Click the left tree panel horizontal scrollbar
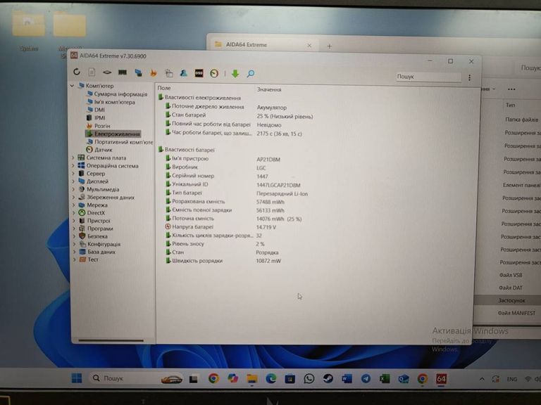The width and height of the screenshot is (541, 405). (111, 340)
